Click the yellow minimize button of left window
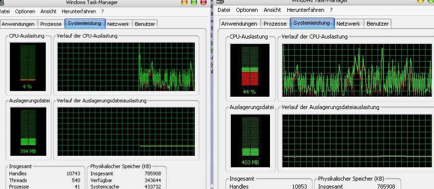Viewport: 434px width, 189px height. (184, 2)
